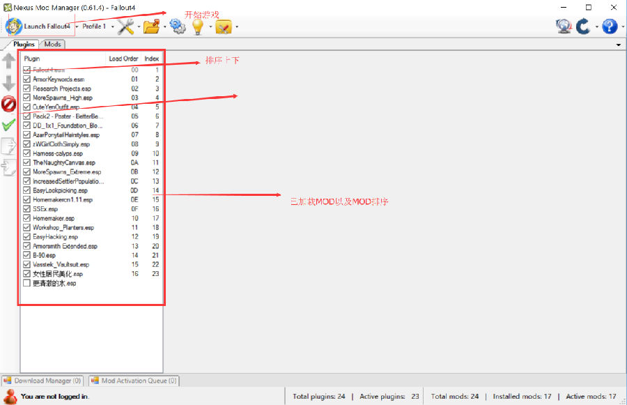Uncheck the ArmorKeywords.esm plugin
This screenshot has width=627, height=405.
point(26,79)
